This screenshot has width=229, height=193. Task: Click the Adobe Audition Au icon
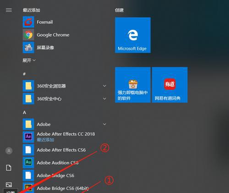(x=28, y=162)
